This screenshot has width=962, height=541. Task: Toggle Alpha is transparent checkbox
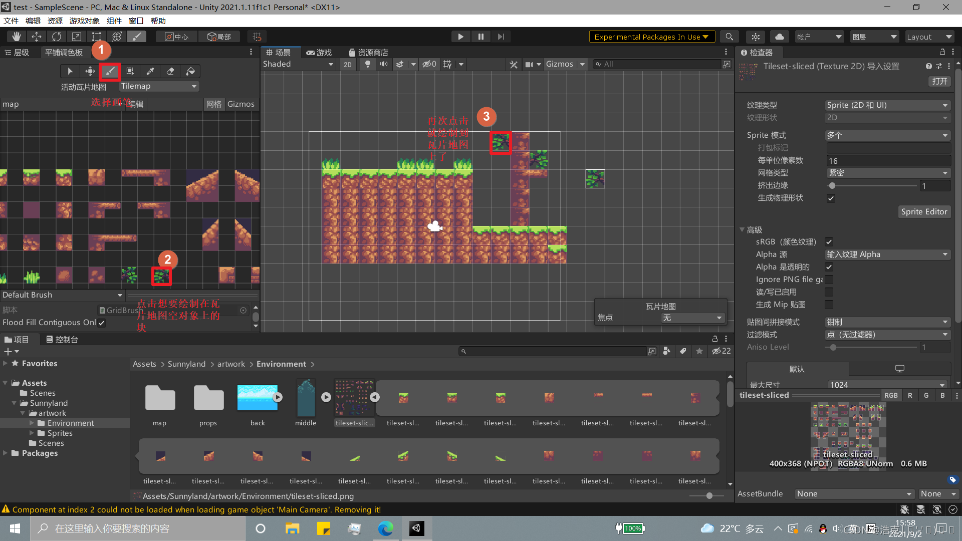(x=829, y=267)
